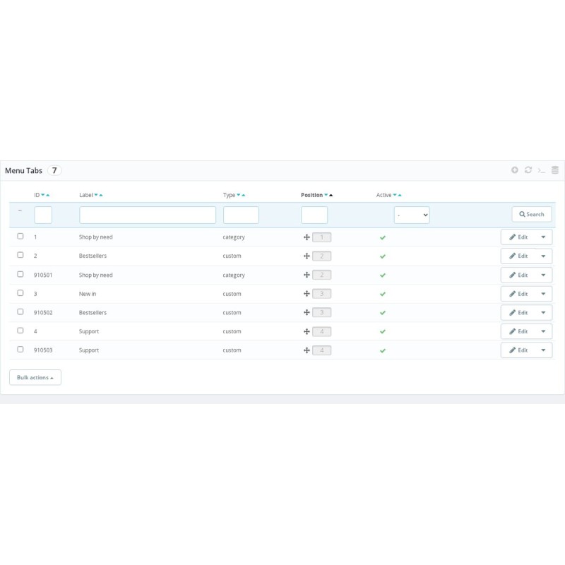Select checkbox for row ID 910501

tap(20, 274)
